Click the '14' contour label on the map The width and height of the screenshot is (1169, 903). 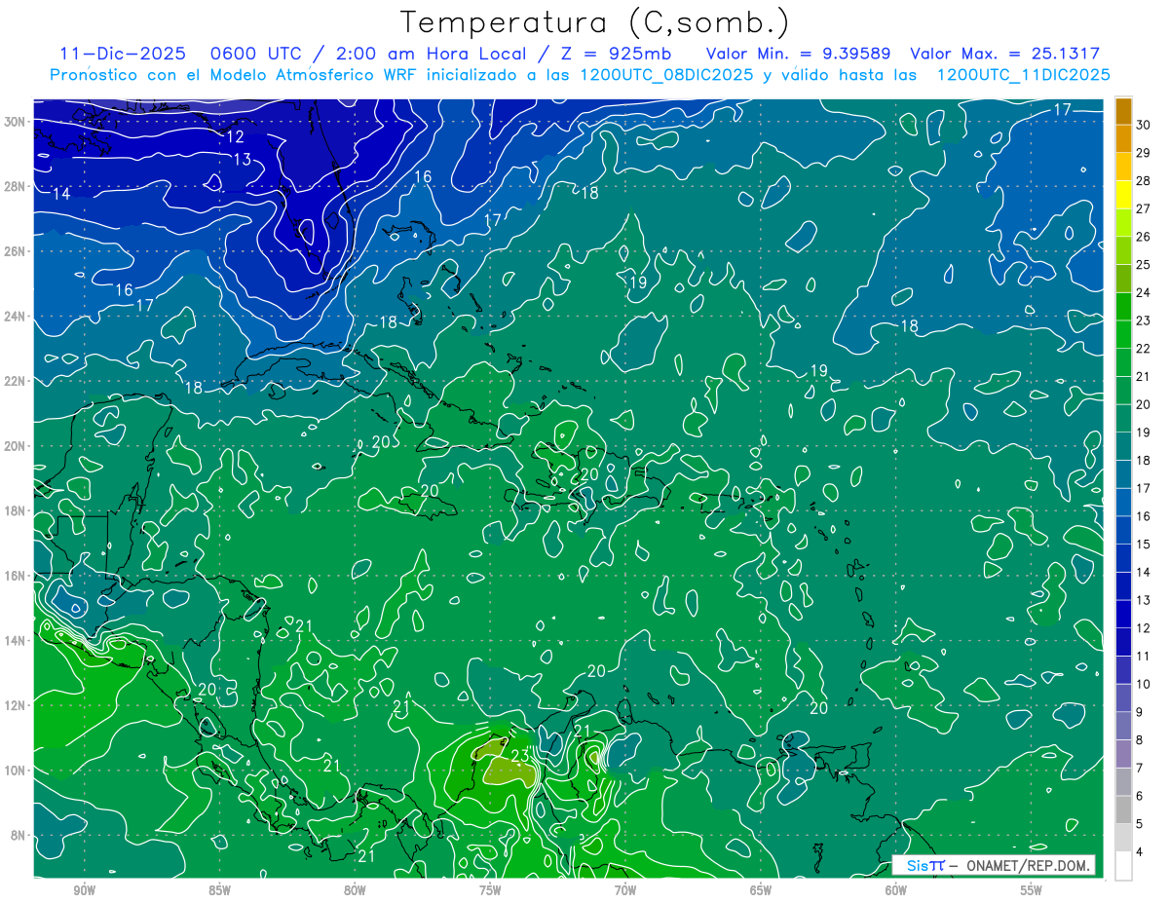[x=61, y=194]
